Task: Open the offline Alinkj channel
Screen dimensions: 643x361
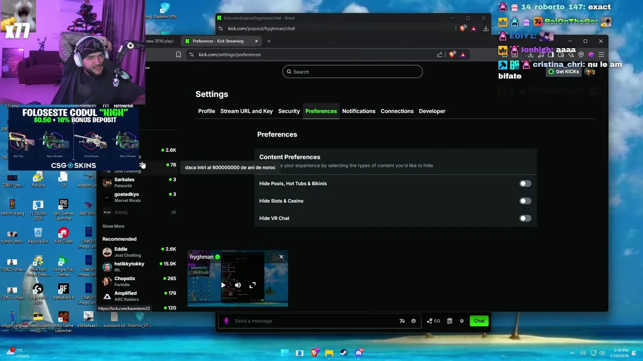Action: pyautogui.click(x=140, y=212)
